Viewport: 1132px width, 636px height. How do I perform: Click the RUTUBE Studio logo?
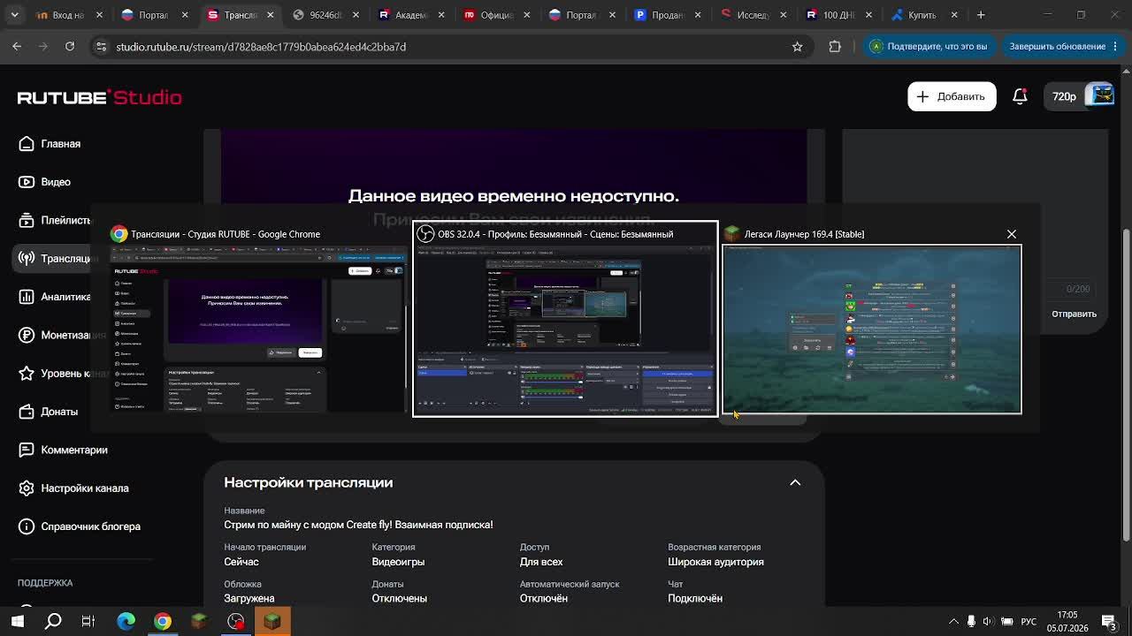click(x=100, y=97)
